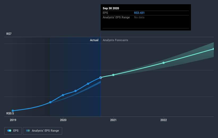Click the Analysts Forecasts section label
The image size is (218, 138).
click(x=116, y=40)
